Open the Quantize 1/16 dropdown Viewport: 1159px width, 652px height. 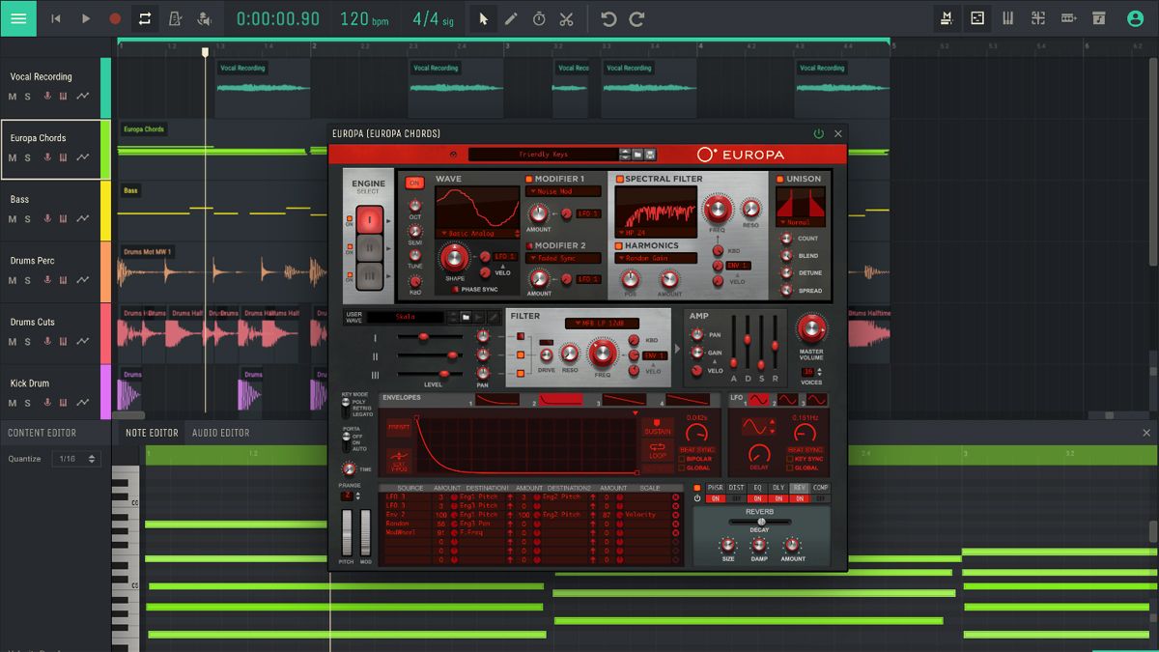[77, 458]
